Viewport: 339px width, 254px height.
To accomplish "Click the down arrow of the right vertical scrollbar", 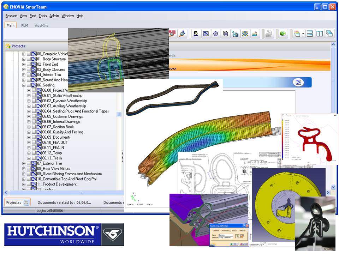I will (x=333, y=187).
